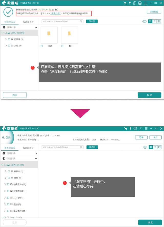The width and height of the screenshot is (164, 227).
Task: Switch to the 按路径查看 tab in the top window
Action: click(28, 22)
